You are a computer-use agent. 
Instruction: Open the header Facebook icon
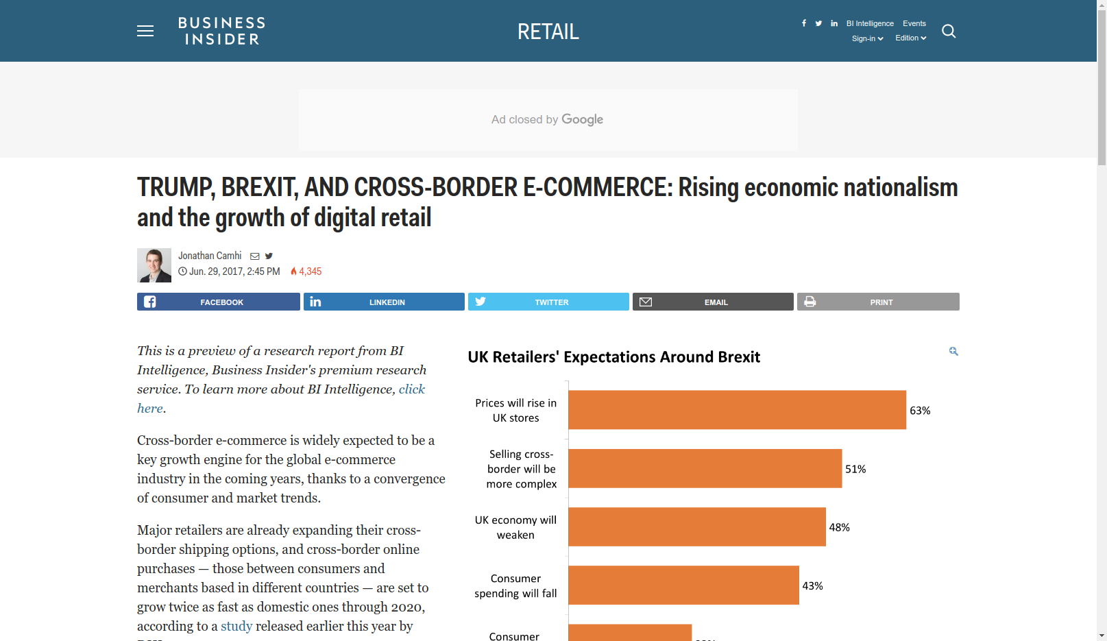(804, 23)
